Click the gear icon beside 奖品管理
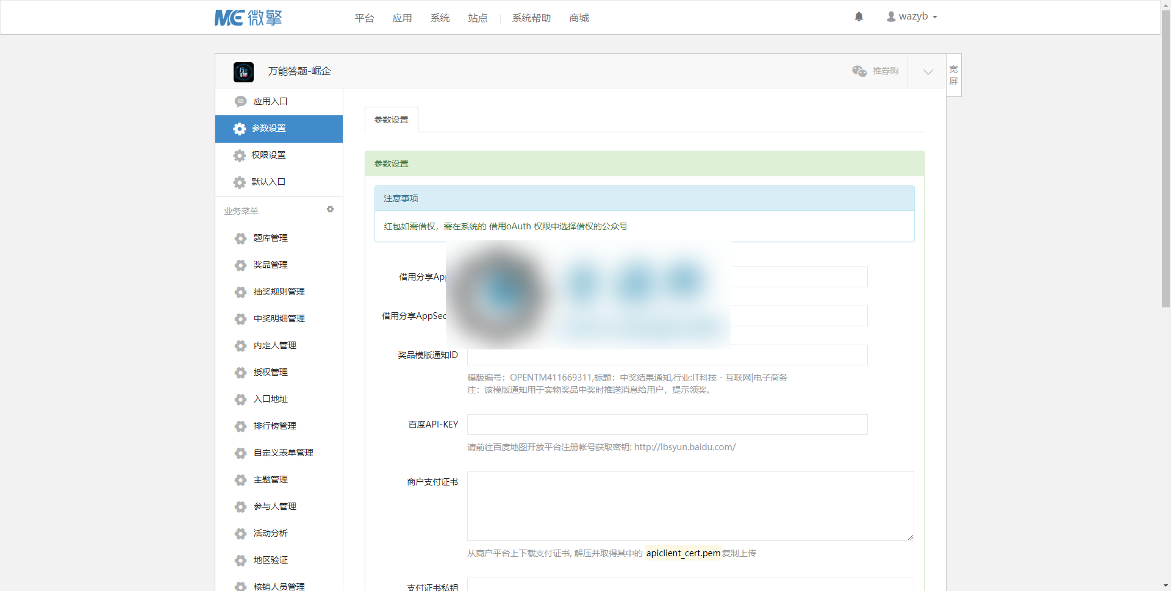The height and width of the screenshot is (591, 1171). (241, 265)
